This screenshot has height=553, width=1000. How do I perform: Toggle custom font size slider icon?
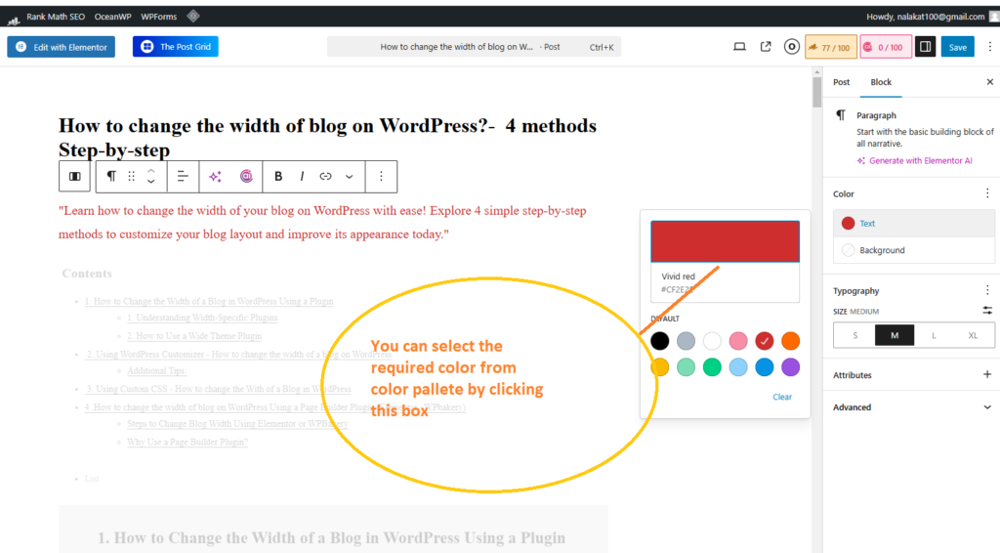tap(987, 311)
